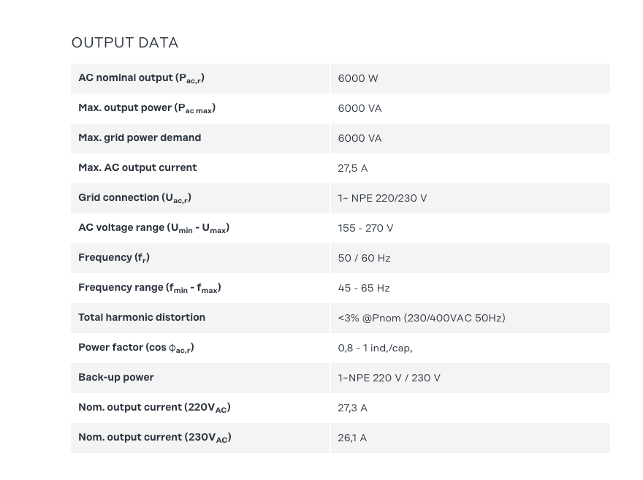Click the 50 / 60 Hz value
The width and height of the screenshot is (643, 480).
click(364, 259)
